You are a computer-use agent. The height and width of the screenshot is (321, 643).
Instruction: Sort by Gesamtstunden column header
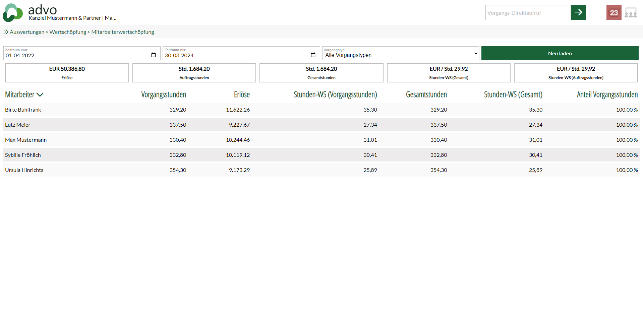(426, 94)
